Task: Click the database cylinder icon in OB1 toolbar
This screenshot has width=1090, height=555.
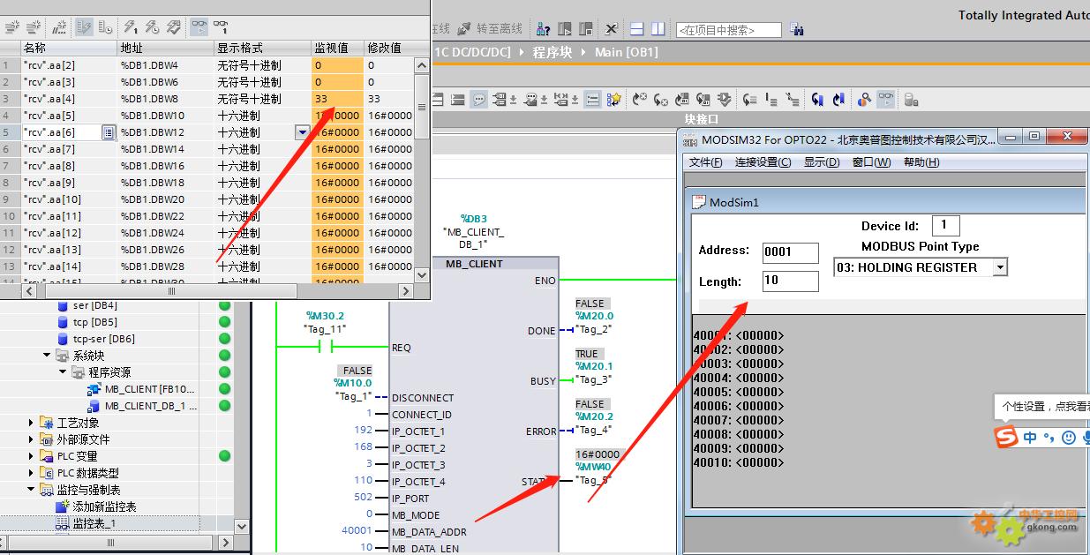Action: point(912,99)
